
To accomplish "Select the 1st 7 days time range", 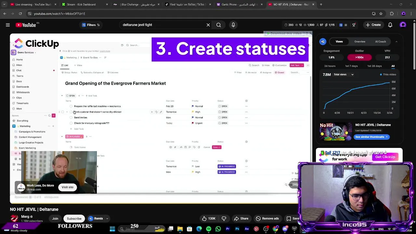I will point(351,66).
